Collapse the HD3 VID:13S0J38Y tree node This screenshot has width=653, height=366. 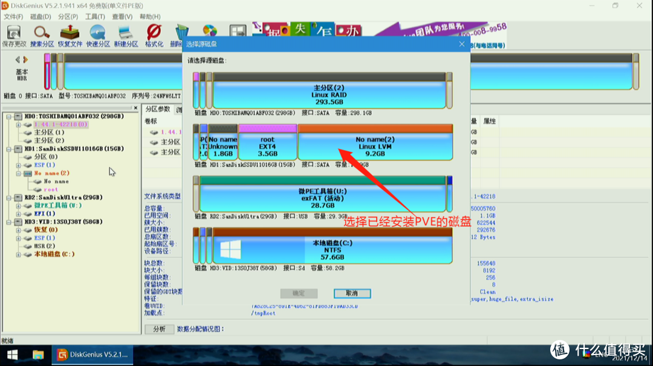coord(8,222)
